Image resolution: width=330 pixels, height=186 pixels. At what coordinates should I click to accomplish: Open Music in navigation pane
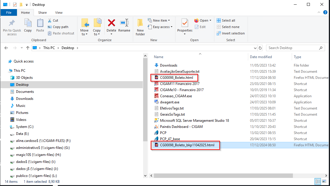point(21,106)
